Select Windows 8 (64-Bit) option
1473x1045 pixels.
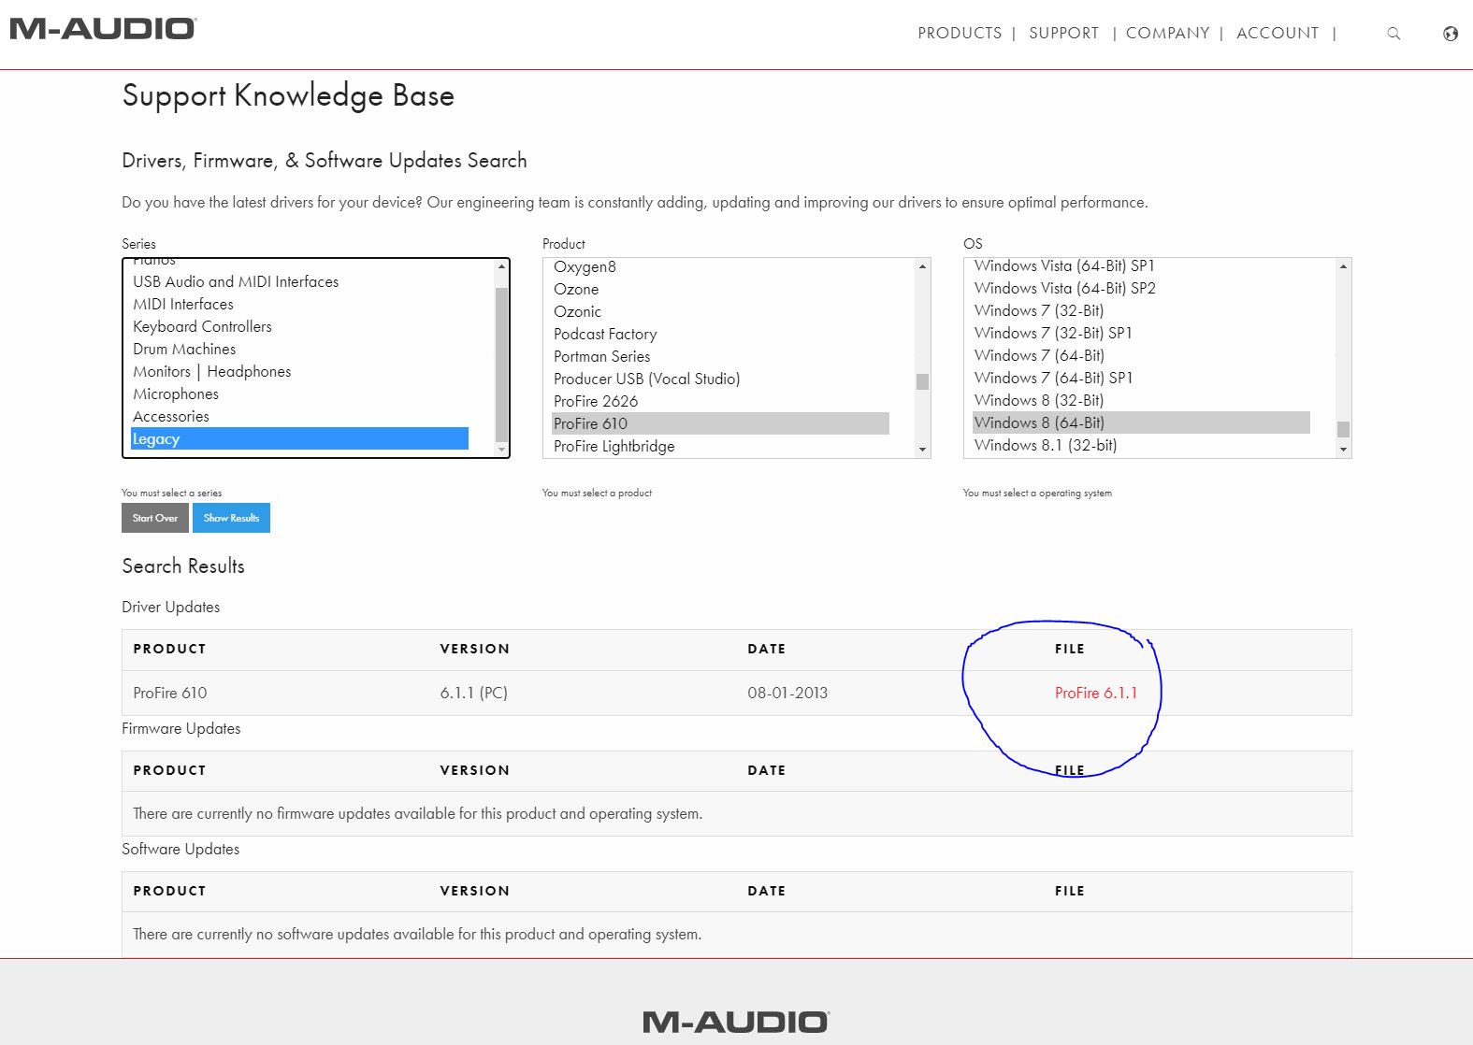(x=1141, y=422)
